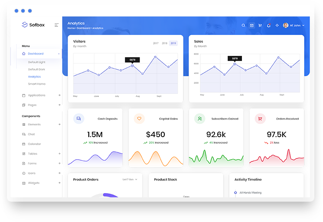Open Smart Home dashboard menu item
This screenshot has height=222, width=323.
coord(37,84)
